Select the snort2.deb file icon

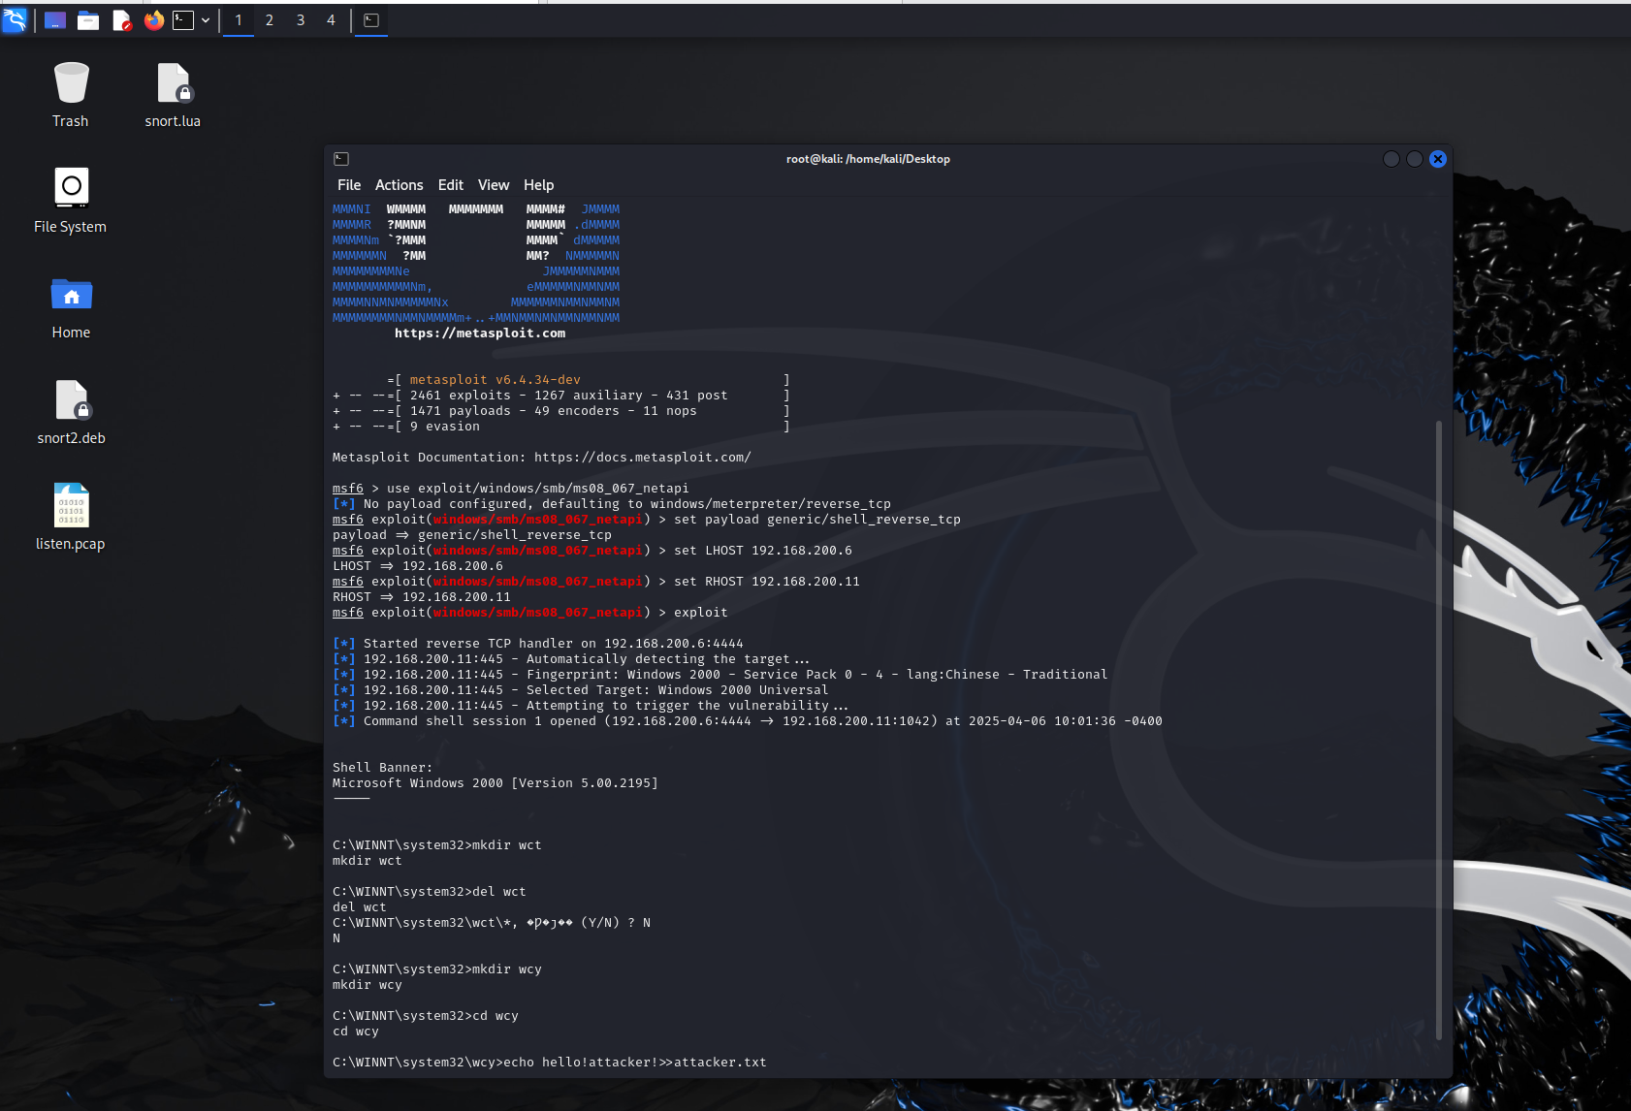point(71,412)
